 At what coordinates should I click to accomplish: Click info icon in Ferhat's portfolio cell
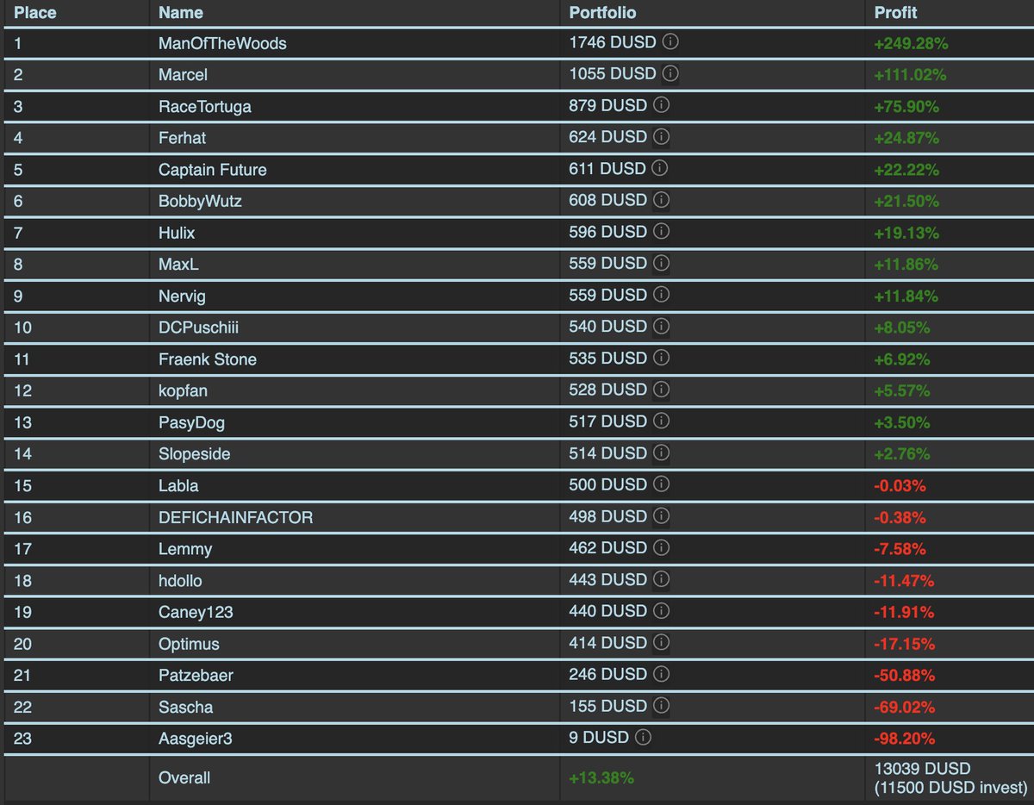[x=661, y=136]
